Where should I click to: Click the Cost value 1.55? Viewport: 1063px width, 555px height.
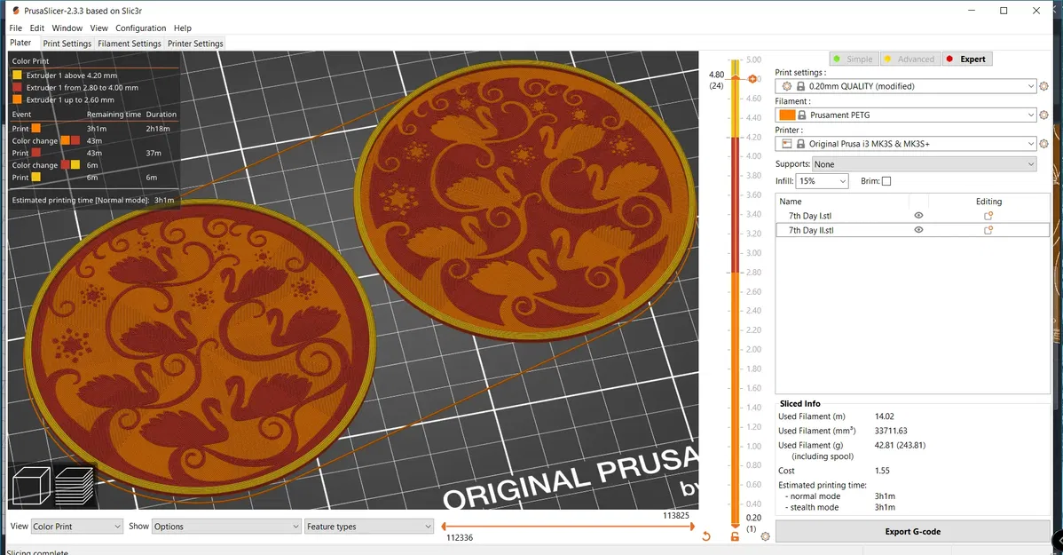[882, 470]
